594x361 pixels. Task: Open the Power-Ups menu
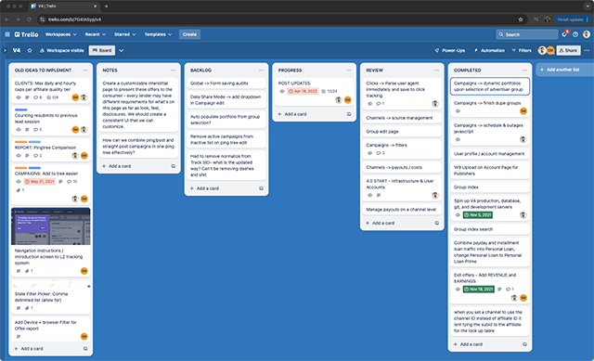449,50
